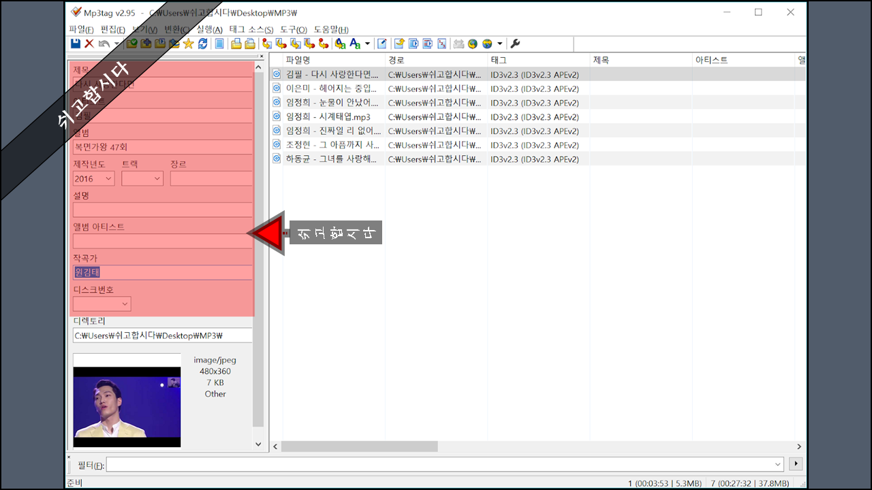Open the 편집(E) menu

point(112,29)
